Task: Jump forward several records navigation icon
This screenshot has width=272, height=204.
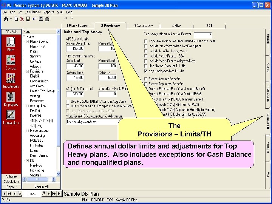Action: click(x=54, y=193)
